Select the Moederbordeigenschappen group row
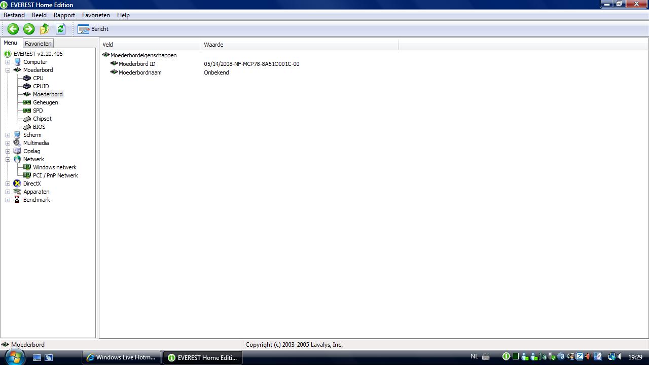Viewport: 649px width, 365px height. (139, 55)
